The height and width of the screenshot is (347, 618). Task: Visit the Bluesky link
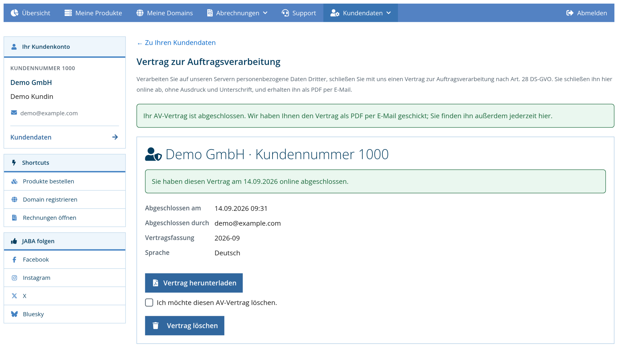[64, 314]
